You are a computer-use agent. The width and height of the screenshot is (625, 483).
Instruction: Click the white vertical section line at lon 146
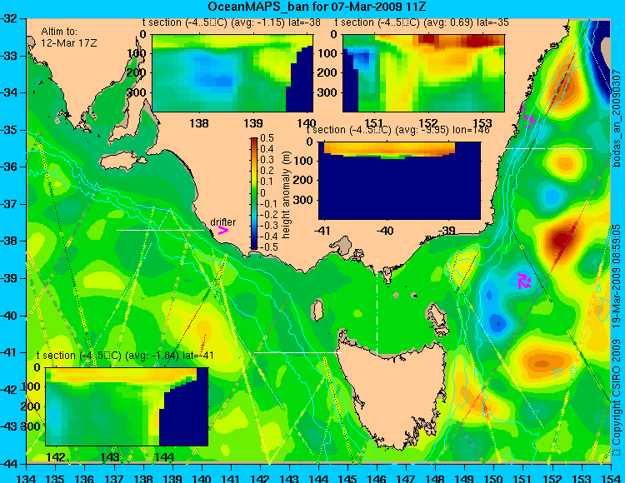[377, 308]
